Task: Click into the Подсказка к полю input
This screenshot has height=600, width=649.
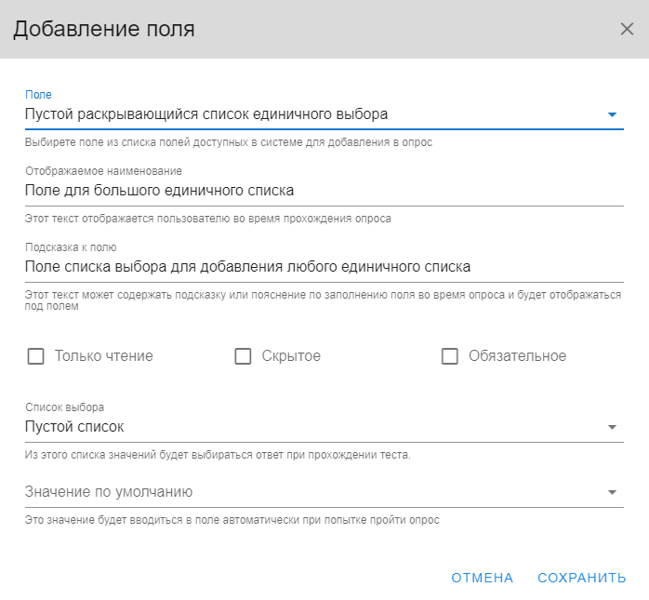Action: [x=324, y=267]
